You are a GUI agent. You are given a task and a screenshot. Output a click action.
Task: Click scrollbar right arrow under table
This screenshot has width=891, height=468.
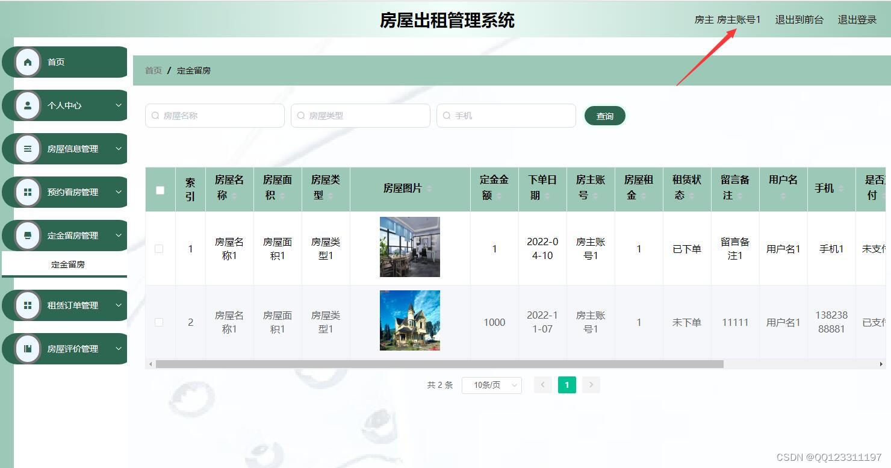[x=882, y=364]
